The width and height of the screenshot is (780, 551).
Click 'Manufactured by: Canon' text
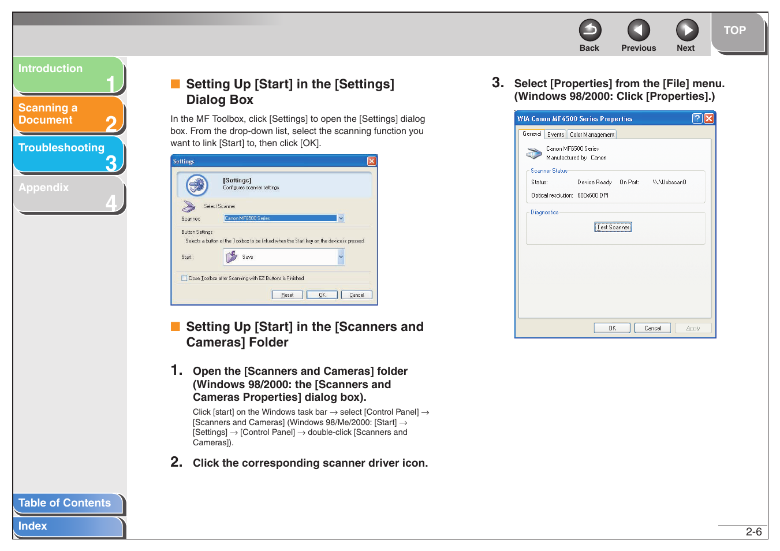point(576,158)
